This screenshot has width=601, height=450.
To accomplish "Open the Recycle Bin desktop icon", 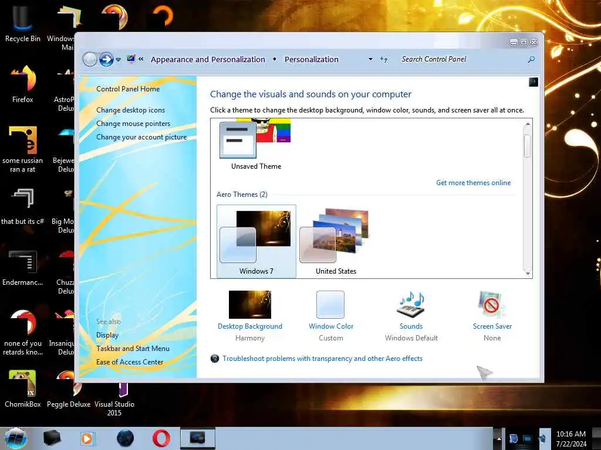I will (x=22, y=22).
